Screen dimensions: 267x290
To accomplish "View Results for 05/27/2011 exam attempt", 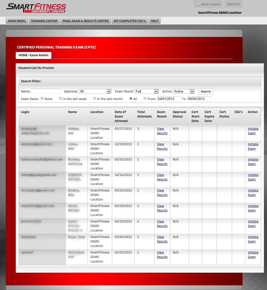I will click(162, 131).
